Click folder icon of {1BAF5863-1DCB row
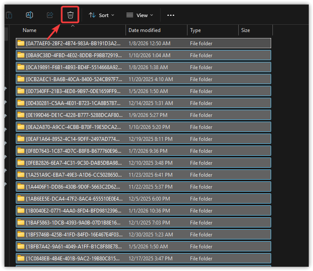The image size is (313, 271). tap(21, 222)
